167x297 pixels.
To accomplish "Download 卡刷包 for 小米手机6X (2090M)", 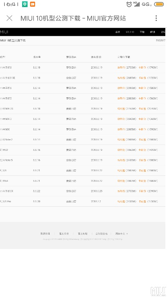I will click(x=142, y=191).
